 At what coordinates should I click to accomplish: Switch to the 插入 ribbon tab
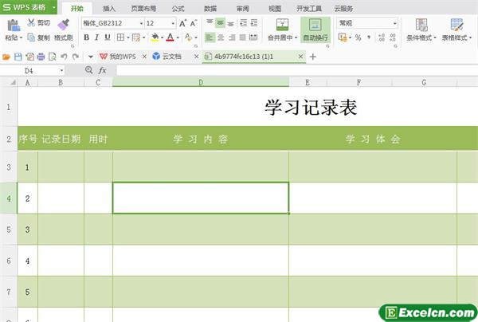tap(109, 9)
